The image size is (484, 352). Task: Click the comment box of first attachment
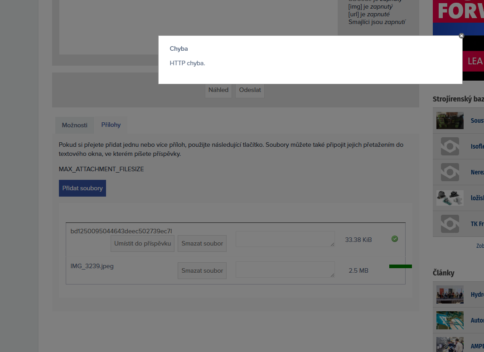[x=285, y=239]
